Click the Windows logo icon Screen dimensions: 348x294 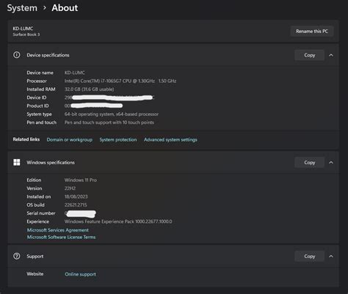click(17, 162)
